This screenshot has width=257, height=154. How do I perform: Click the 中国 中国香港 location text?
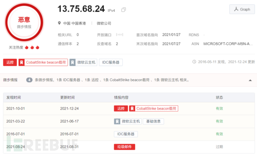74,23
